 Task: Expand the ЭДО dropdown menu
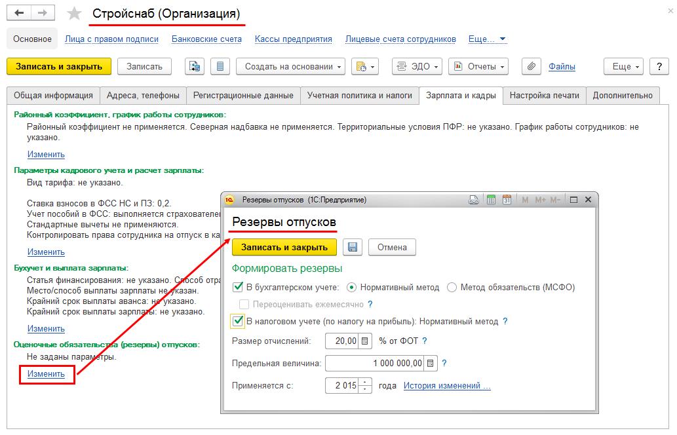417,66
